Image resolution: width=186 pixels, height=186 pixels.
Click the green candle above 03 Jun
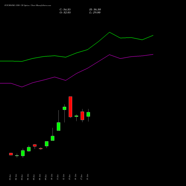[x=23, y=153]
